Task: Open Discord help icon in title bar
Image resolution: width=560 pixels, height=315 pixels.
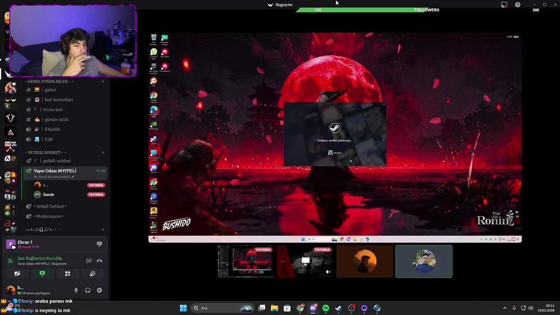Action: (518, 5)
